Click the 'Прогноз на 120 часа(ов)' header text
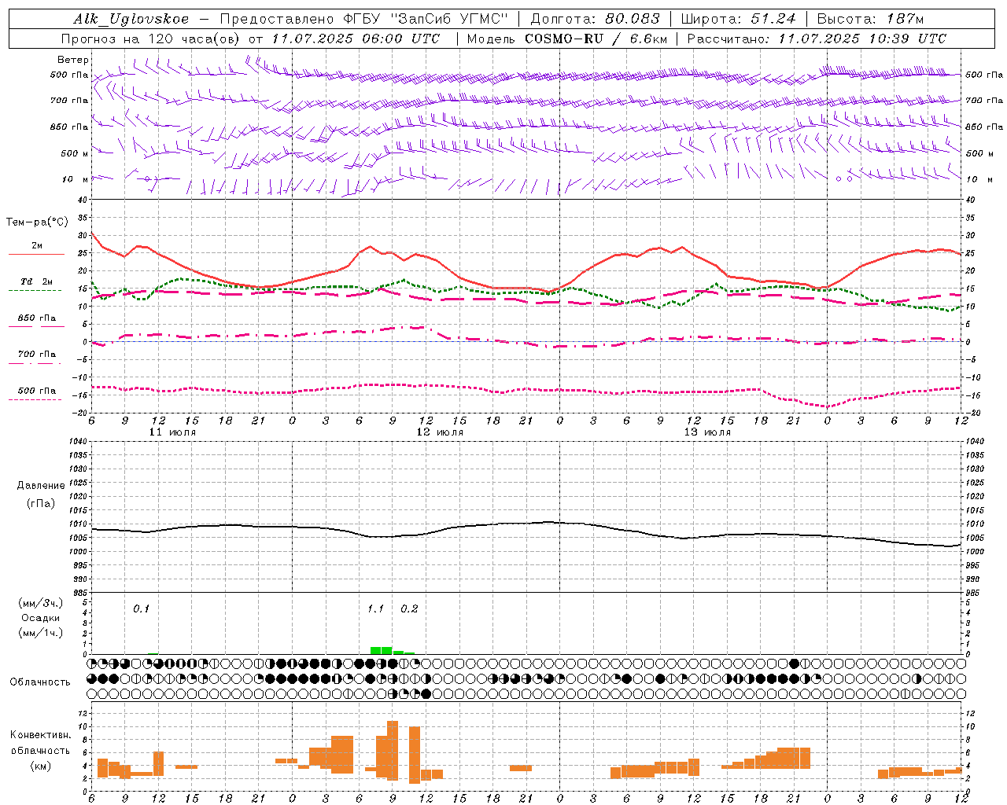The width and height of the screenshot is (1007, 805). [151, 39]
